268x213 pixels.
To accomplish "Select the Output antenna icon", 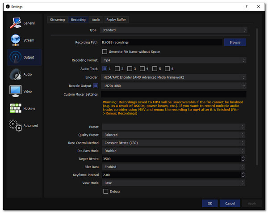I will coord(15,57).
